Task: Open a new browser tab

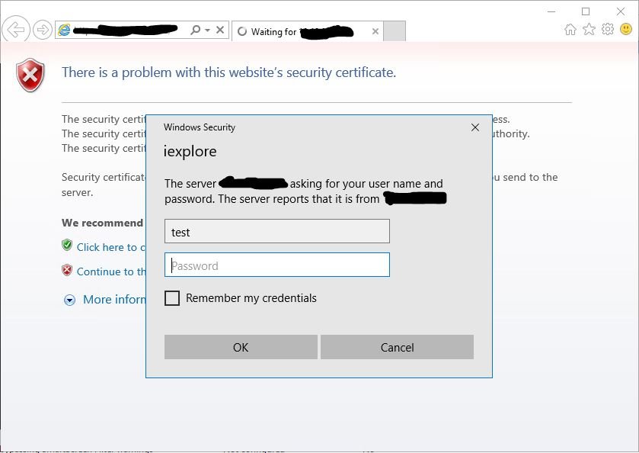Action: (393, 31)
